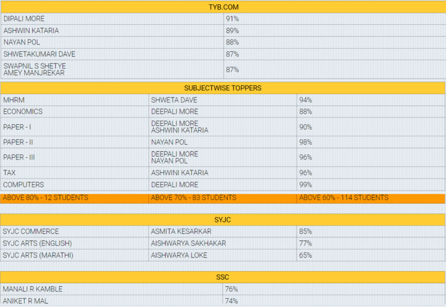Viewport: 446px width, 307px height.
Task: Select MANALI R KAMBLE in the SSC table
Action: tap(33, 289)
